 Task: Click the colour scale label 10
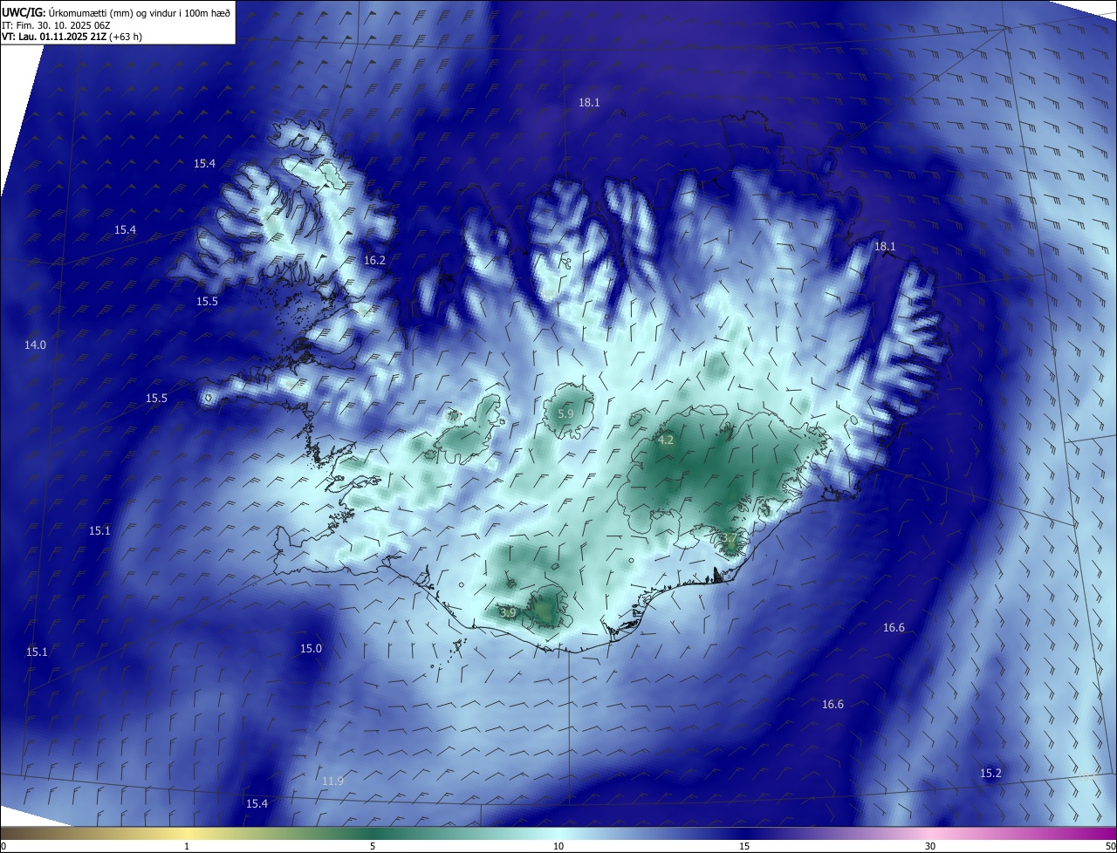[558, 846]
